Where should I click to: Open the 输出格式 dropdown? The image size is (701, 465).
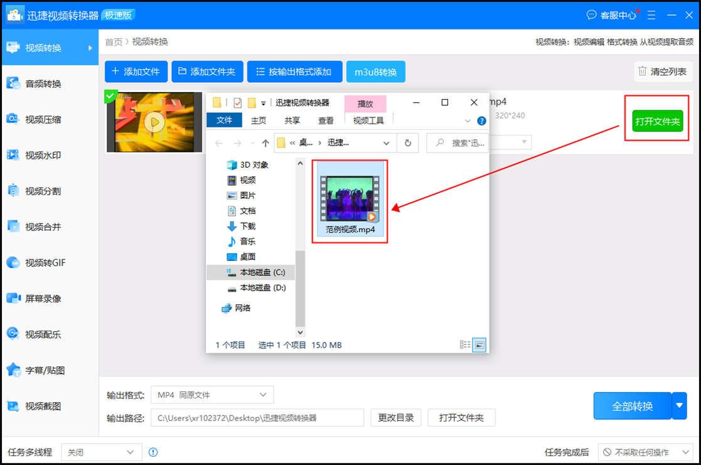tap(212, 395)
